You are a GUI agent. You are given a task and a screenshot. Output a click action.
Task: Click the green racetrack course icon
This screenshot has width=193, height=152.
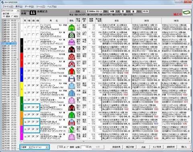click(x=187, y=12)
